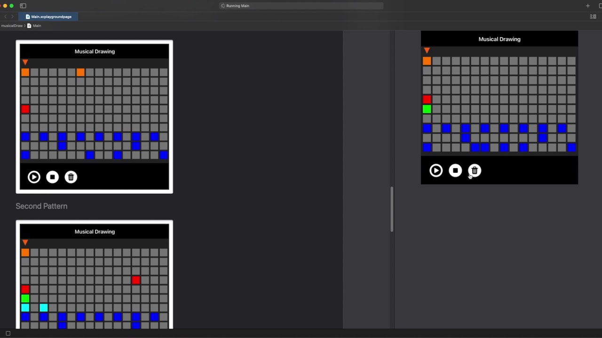Click the editor's vertical scrollbar thumb

click(391, 209)
